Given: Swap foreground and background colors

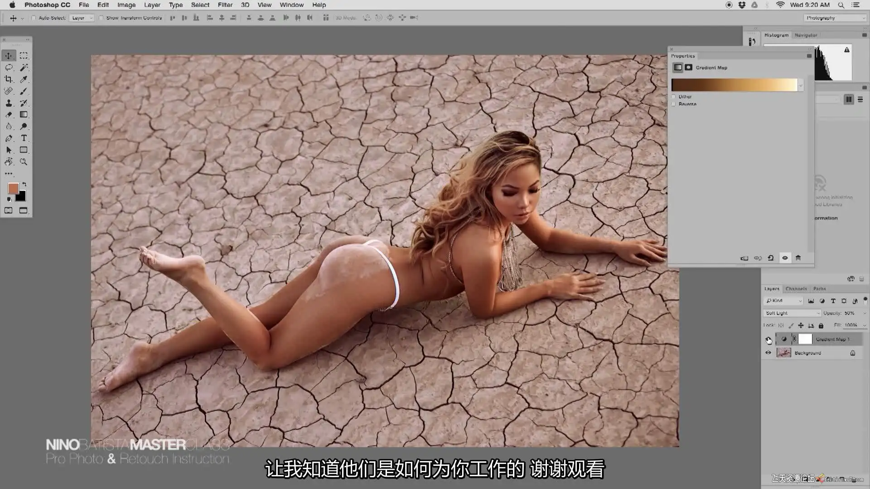Looking at the screenshot, I should tap(24, 184).
